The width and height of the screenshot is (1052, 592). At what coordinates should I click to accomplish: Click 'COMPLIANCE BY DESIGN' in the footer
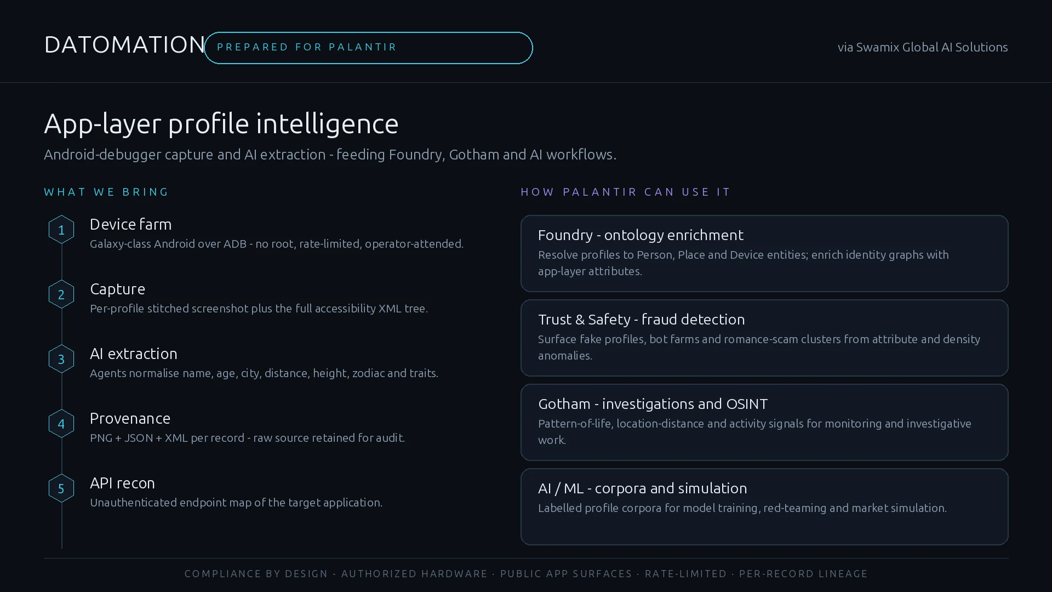pos(256,574)
